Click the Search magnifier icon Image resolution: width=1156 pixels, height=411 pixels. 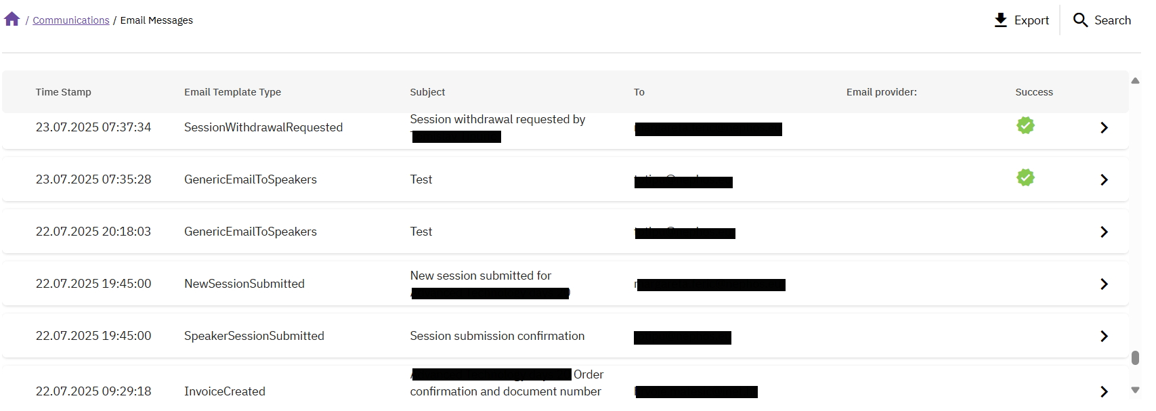point(1080,20)
